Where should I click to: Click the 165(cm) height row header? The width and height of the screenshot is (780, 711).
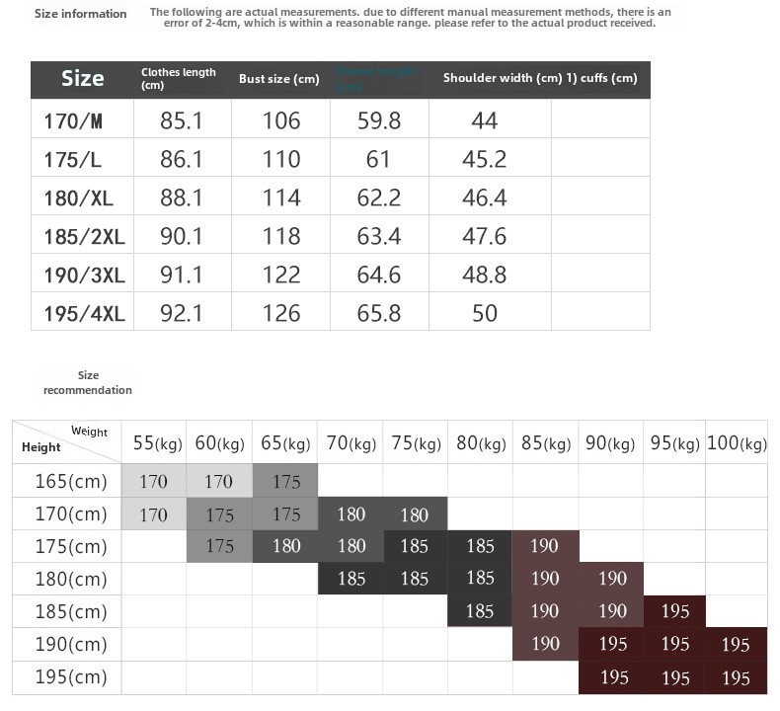click(x=67, y=481)
